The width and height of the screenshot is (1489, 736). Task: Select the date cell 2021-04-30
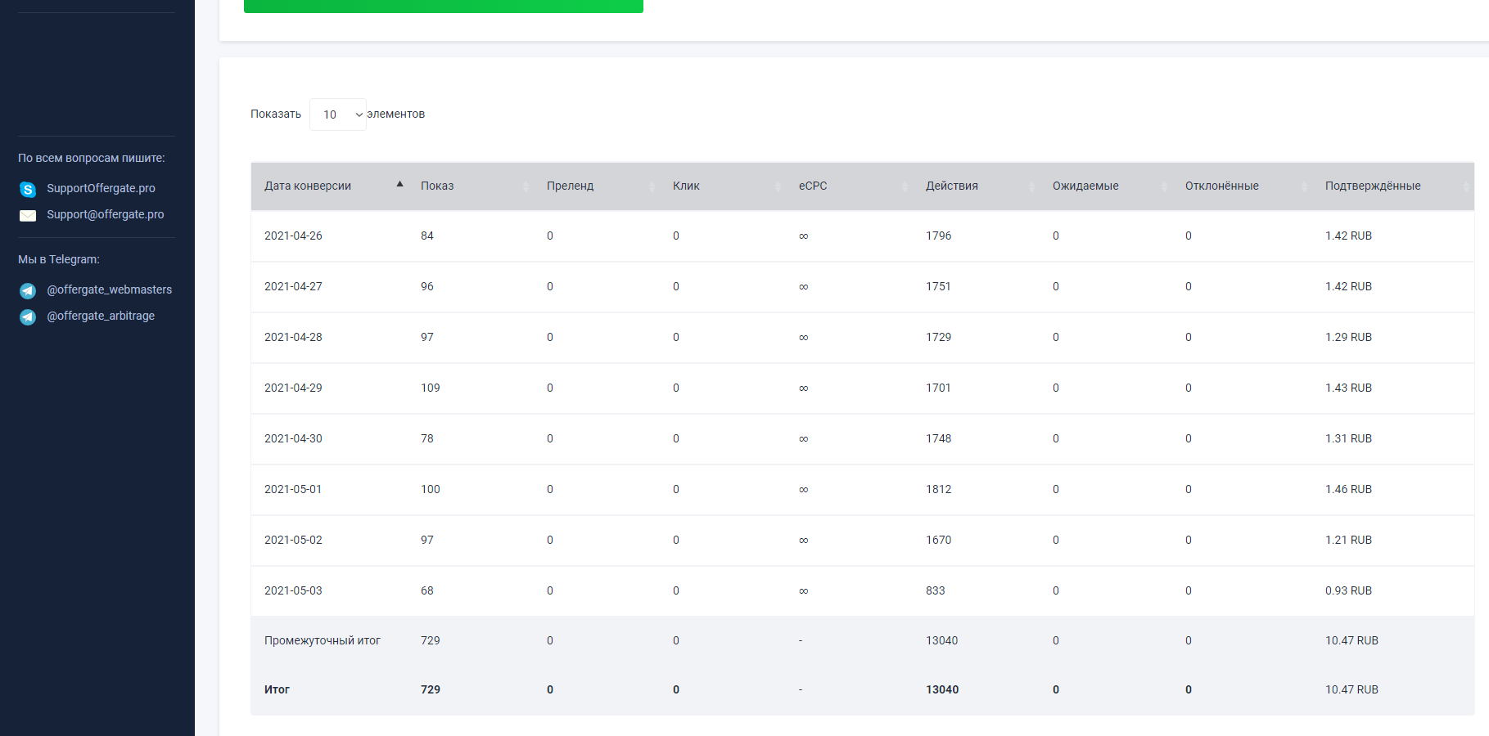pos(293,438)
